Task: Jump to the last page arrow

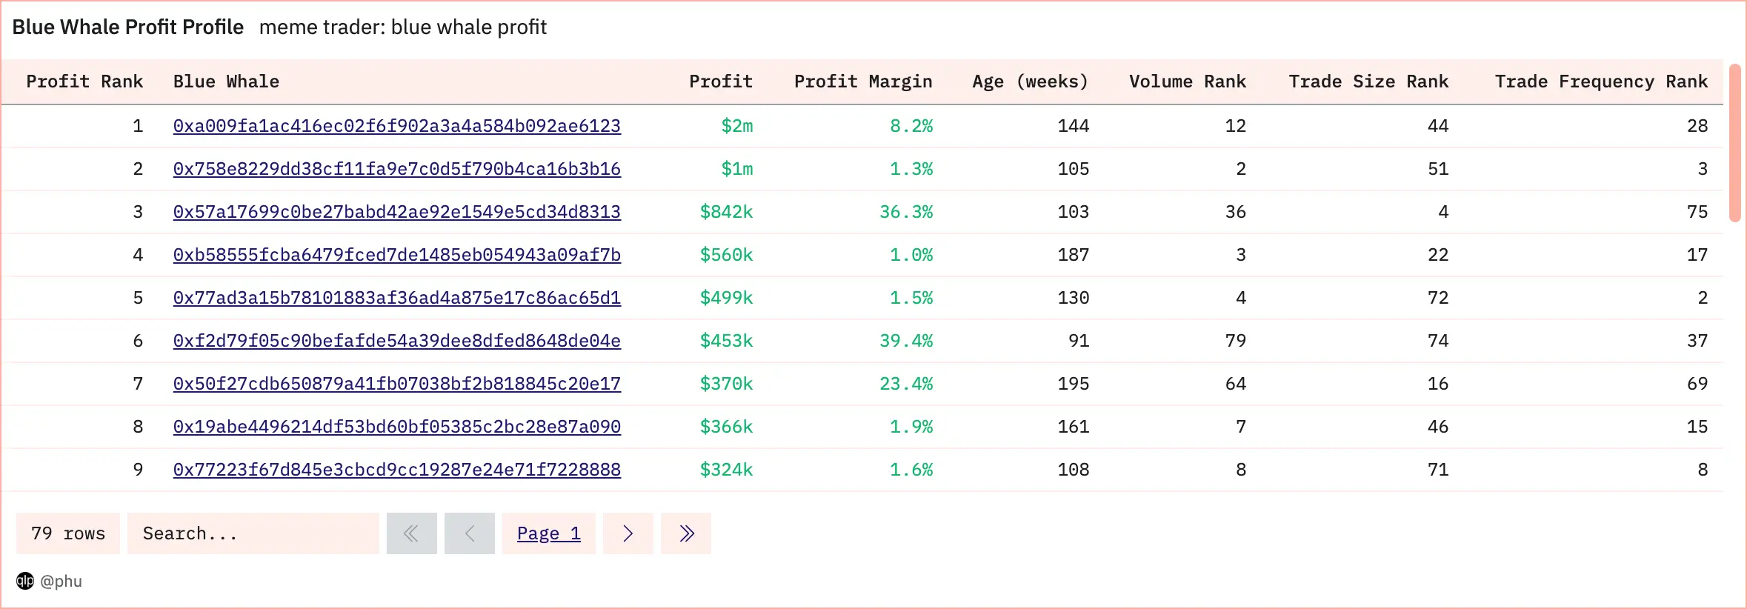Action: tap(686, 533)
